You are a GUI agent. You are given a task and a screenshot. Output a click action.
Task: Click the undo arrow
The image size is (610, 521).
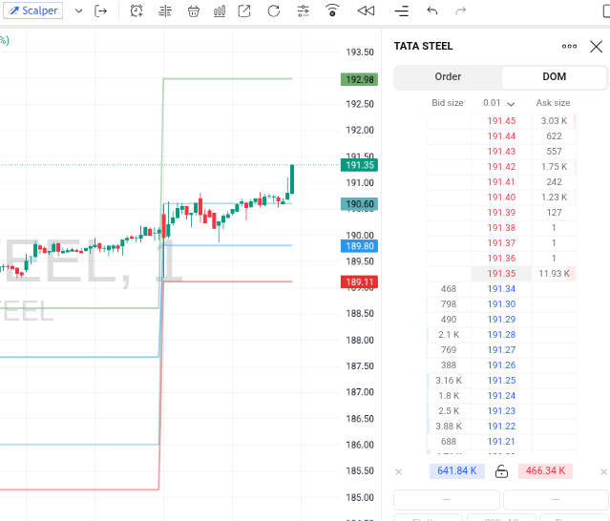(x=432, y=10)
